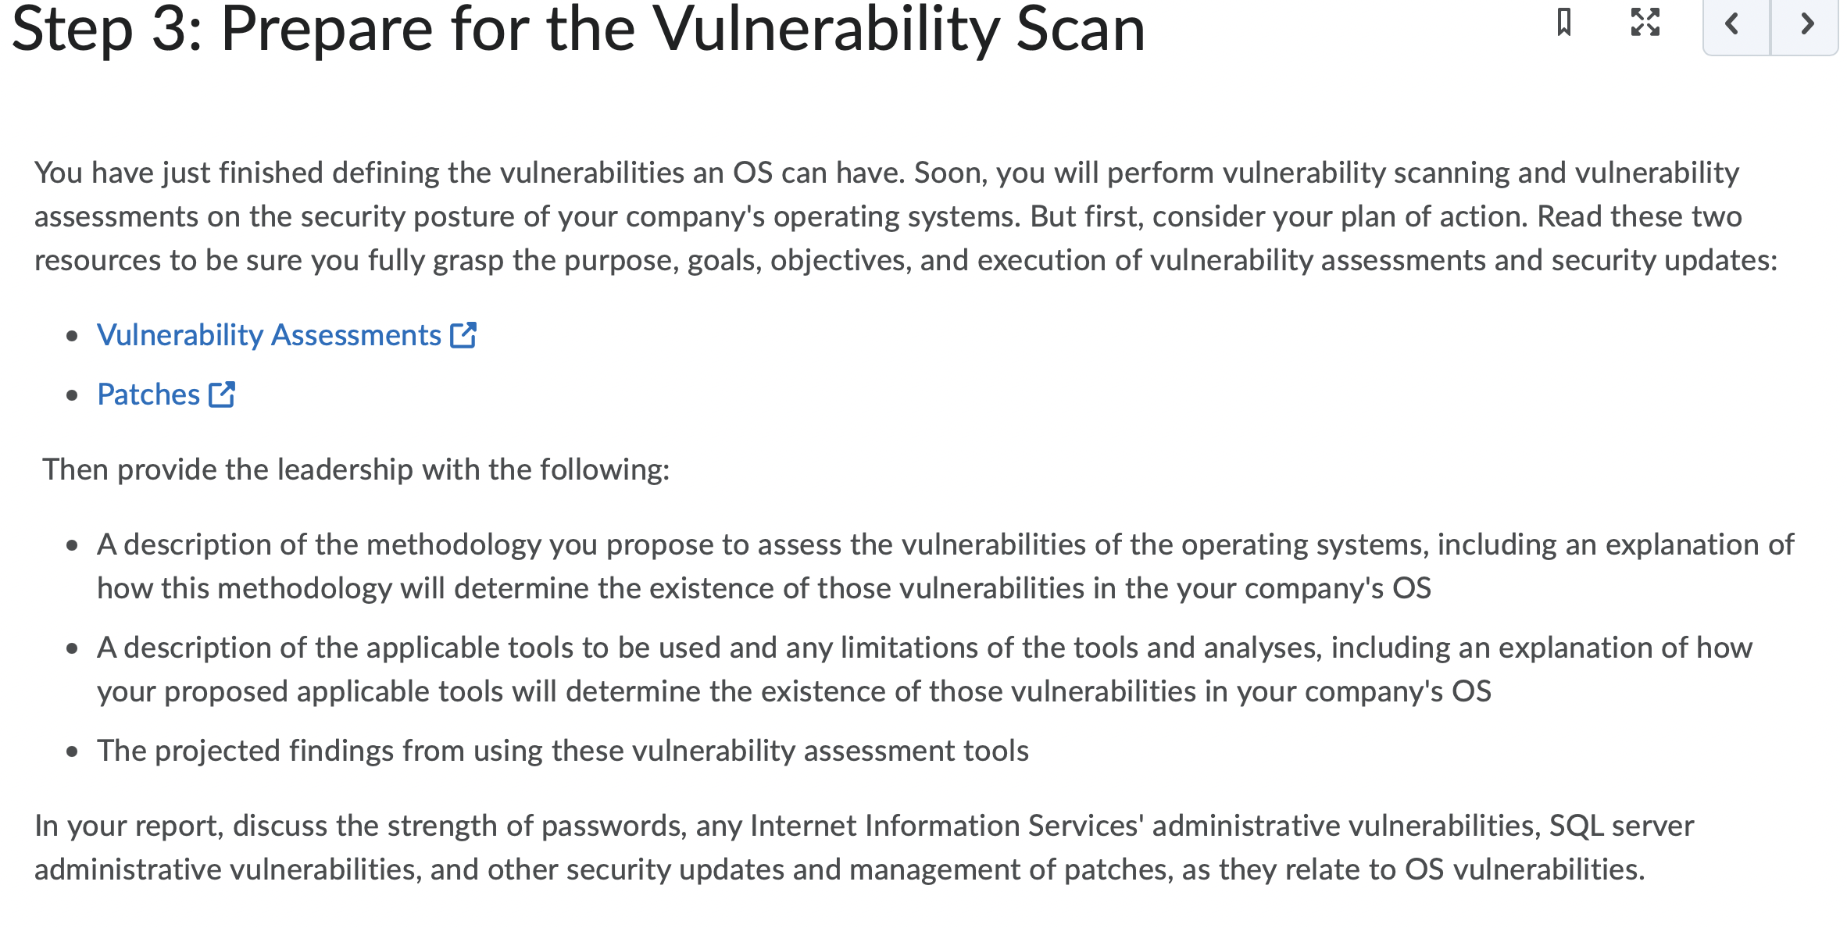Open the Vulnerability Assessments resource link

click(x=269, y=335)
